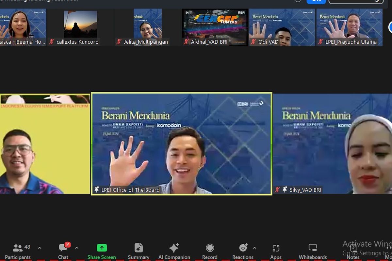Viewport: 392px width, 261px height.
Task: Click the pinned LPEI Office of The Board video
Action: coord(181,144)
